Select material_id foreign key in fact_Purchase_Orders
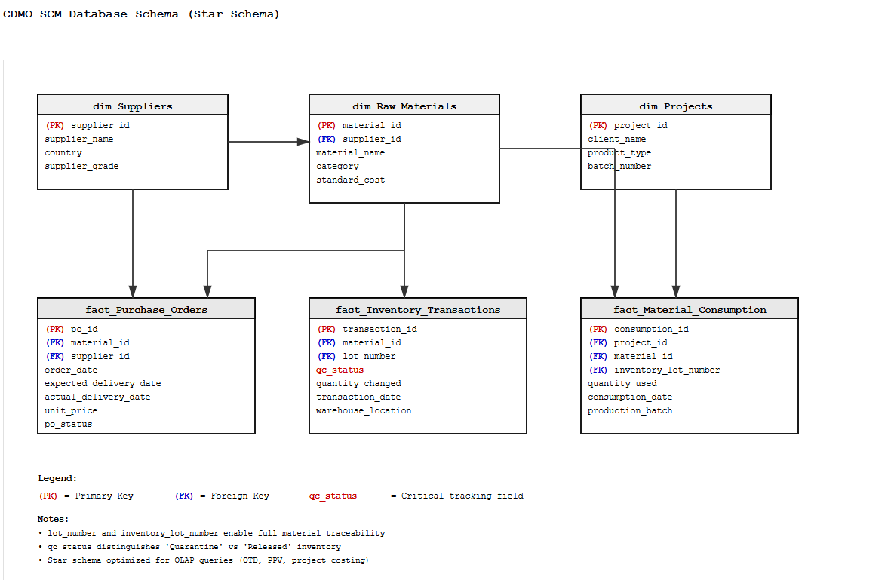Viewport: 891px width, 580px height. [x=88, y=343]
